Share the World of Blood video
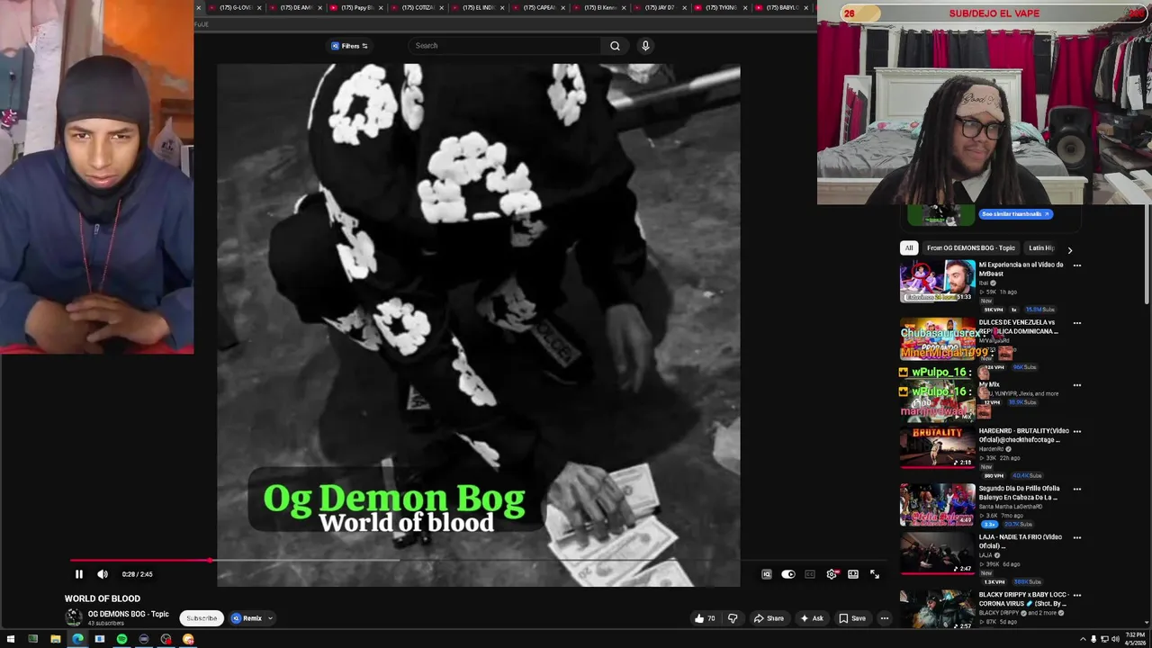Viewport: 1152px width, 648px height. click(769, 618)
